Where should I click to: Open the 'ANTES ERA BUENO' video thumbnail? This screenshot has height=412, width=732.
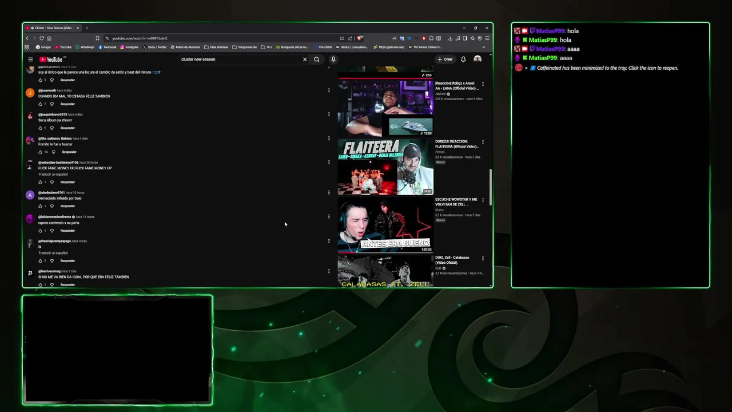(385, 225)
